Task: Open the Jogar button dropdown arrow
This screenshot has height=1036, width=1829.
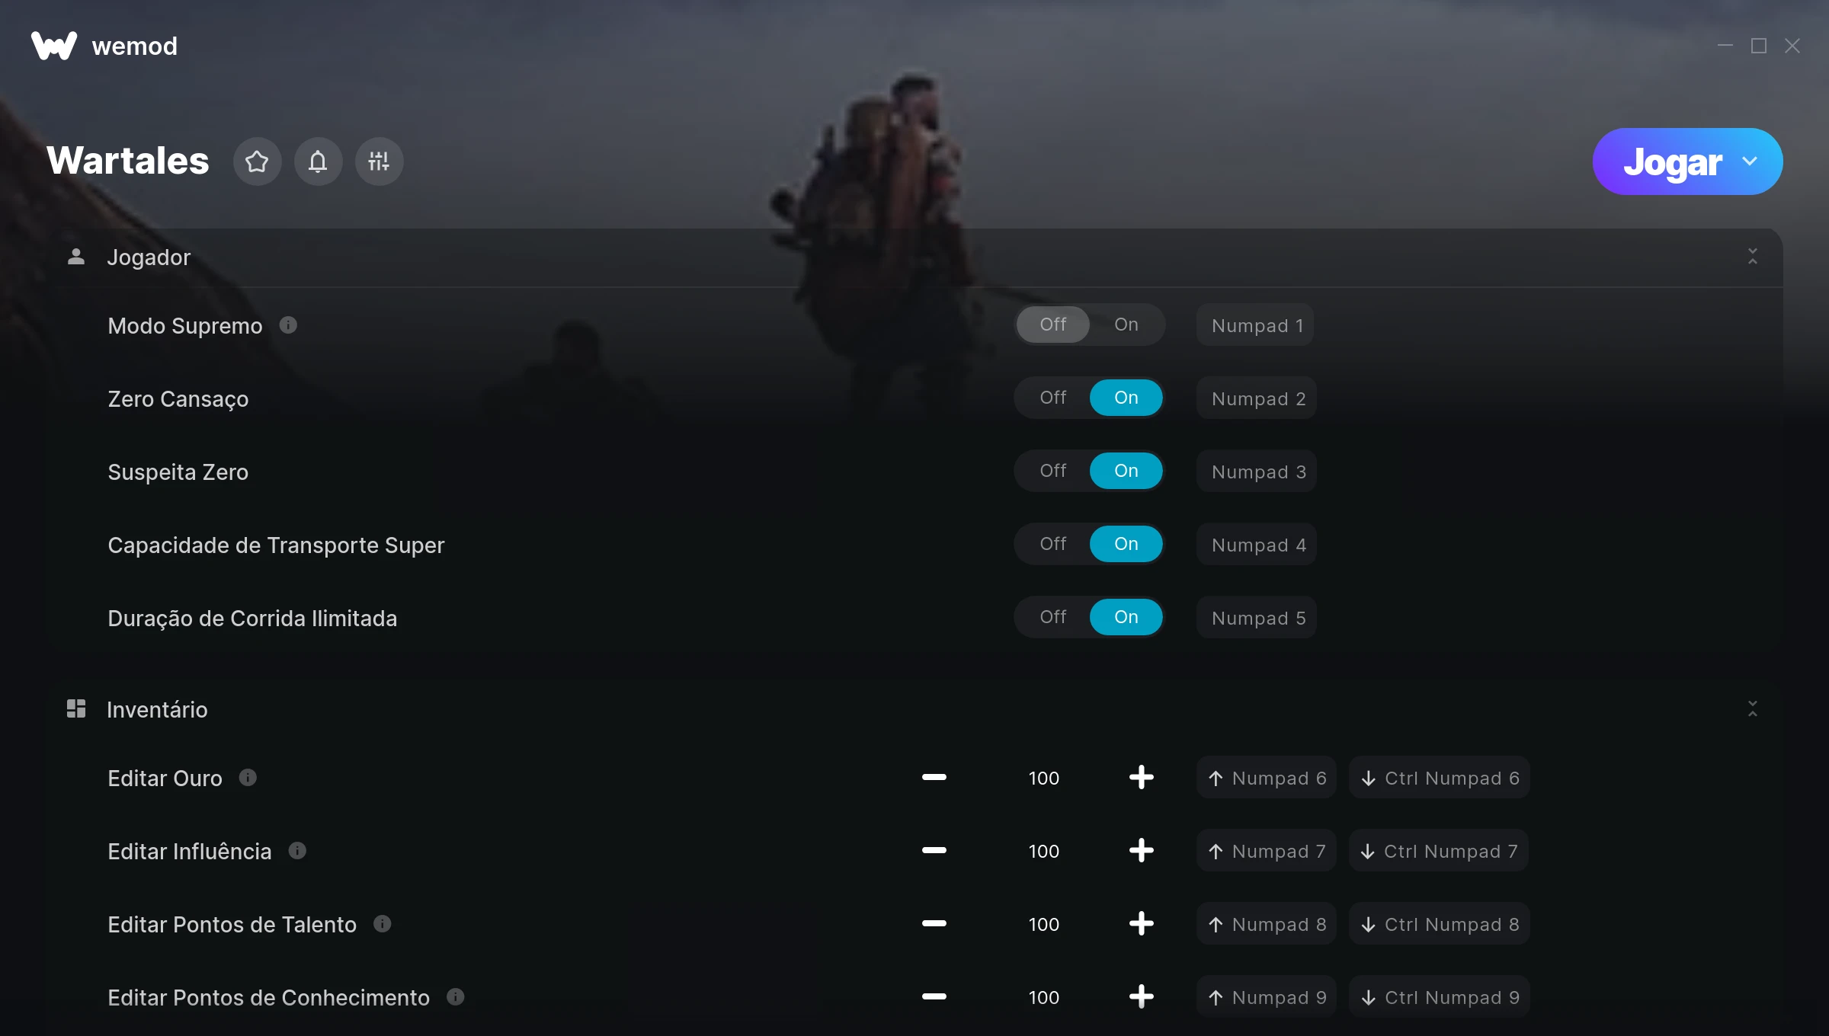Action: [1750, 161]
